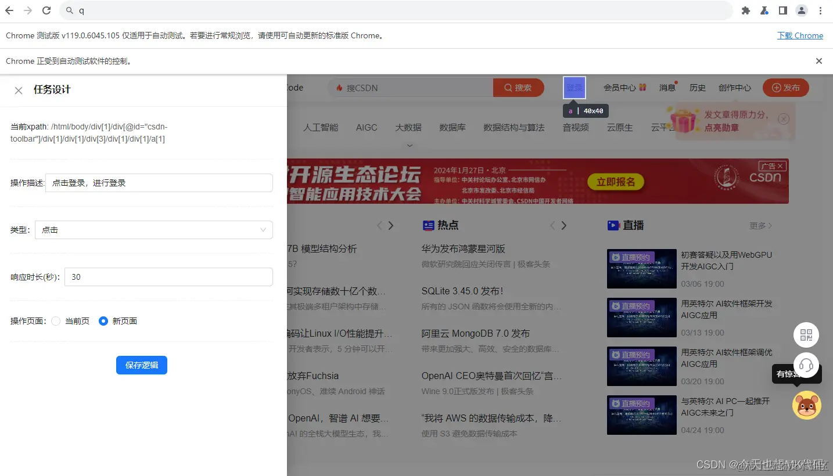Open the Chrome profile avatar icon
This screenshot has width=833, height=476.
802,10
